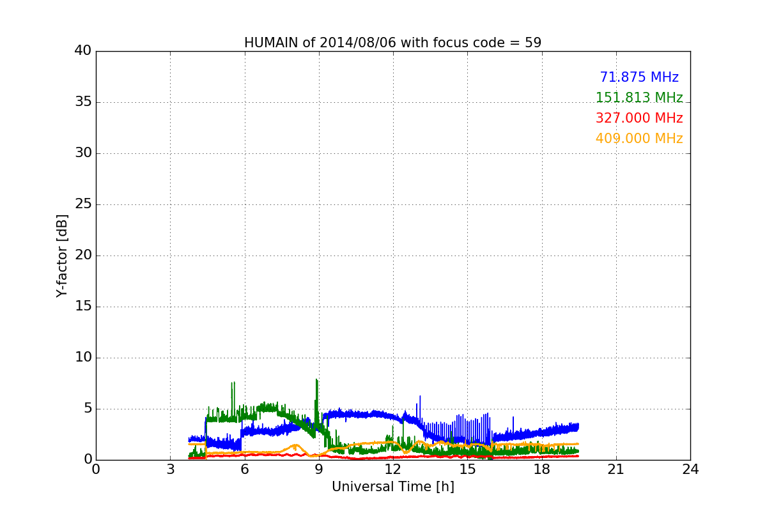Click the x-axis tick label 12
The width and height of the screenshot is (767, 511).
coord(393,469)
